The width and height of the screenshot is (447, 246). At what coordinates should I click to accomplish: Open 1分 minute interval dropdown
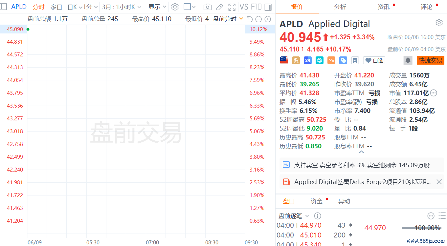point(90,7)
